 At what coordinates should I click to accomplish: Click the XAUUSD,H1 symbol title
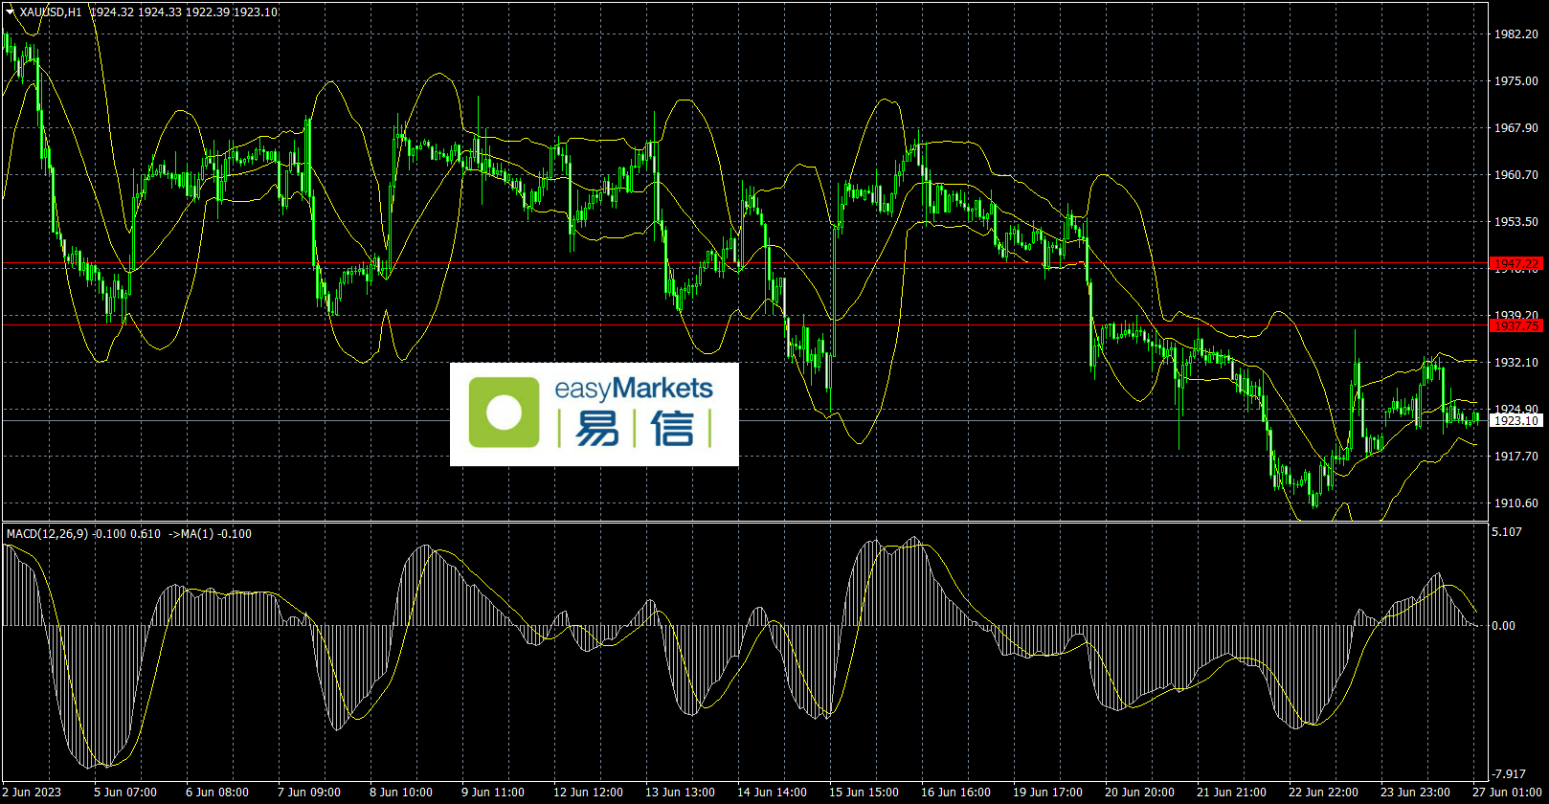[x=51, y=12]
